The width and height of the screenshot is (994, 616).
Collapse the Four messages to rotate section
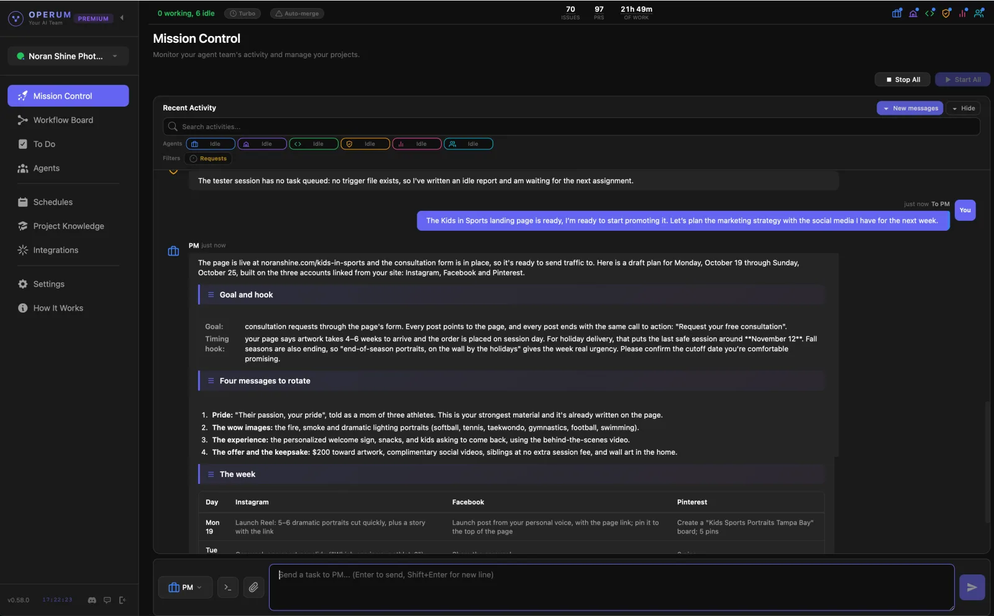click(x=511, y=381)
